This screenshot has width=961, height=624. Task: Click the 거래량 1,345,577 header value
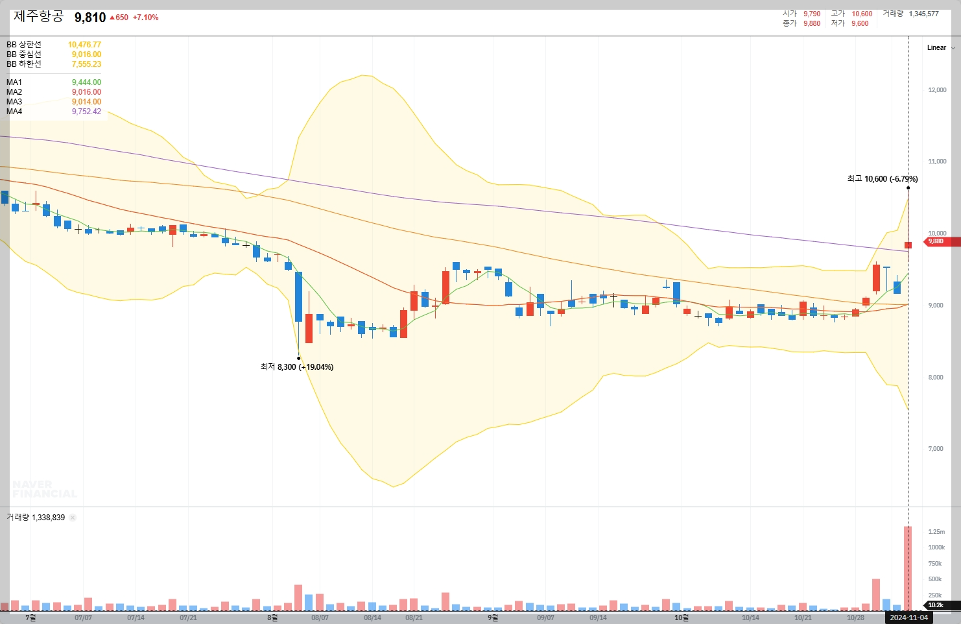tap(910, 14)
